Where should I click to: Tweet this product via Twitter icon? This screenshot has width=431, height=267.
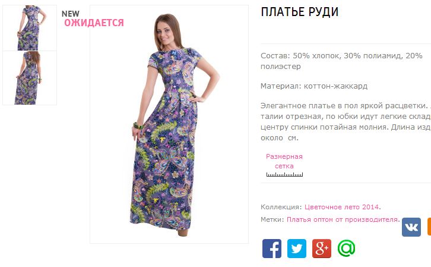(297, 249)
